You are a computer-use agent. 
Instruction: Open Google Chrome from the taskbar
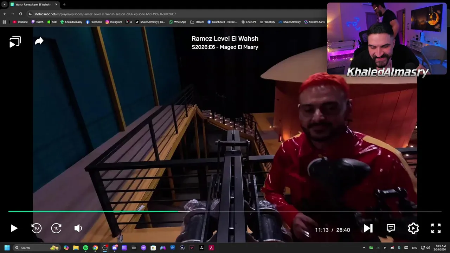95,248
